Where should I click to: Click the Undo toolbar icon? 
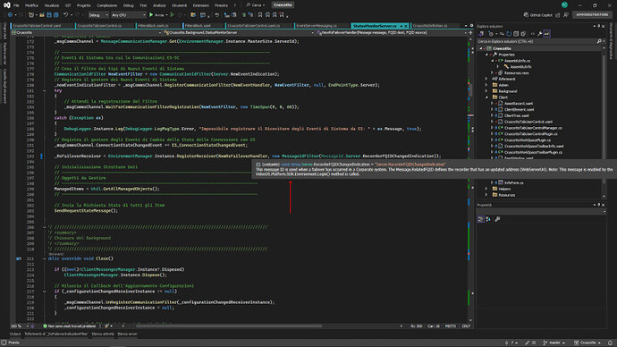(65, 15)
